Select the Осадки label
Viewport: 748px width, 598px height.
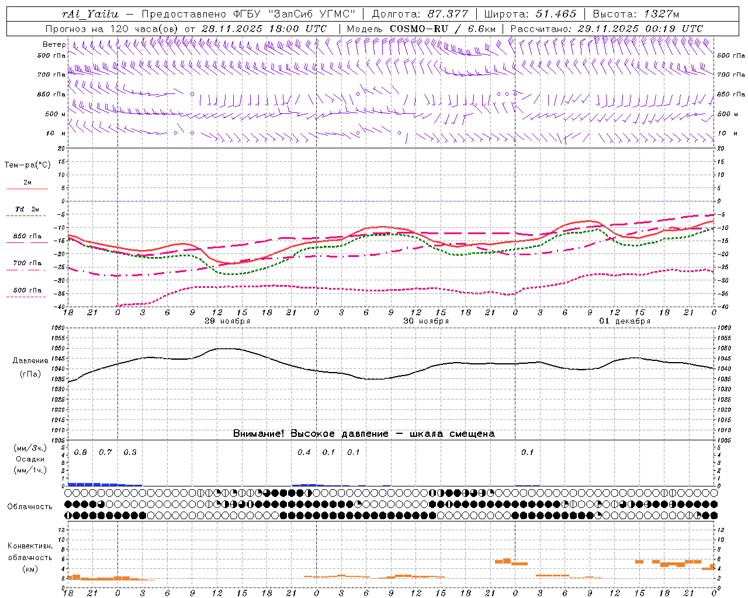coord(30,460)
